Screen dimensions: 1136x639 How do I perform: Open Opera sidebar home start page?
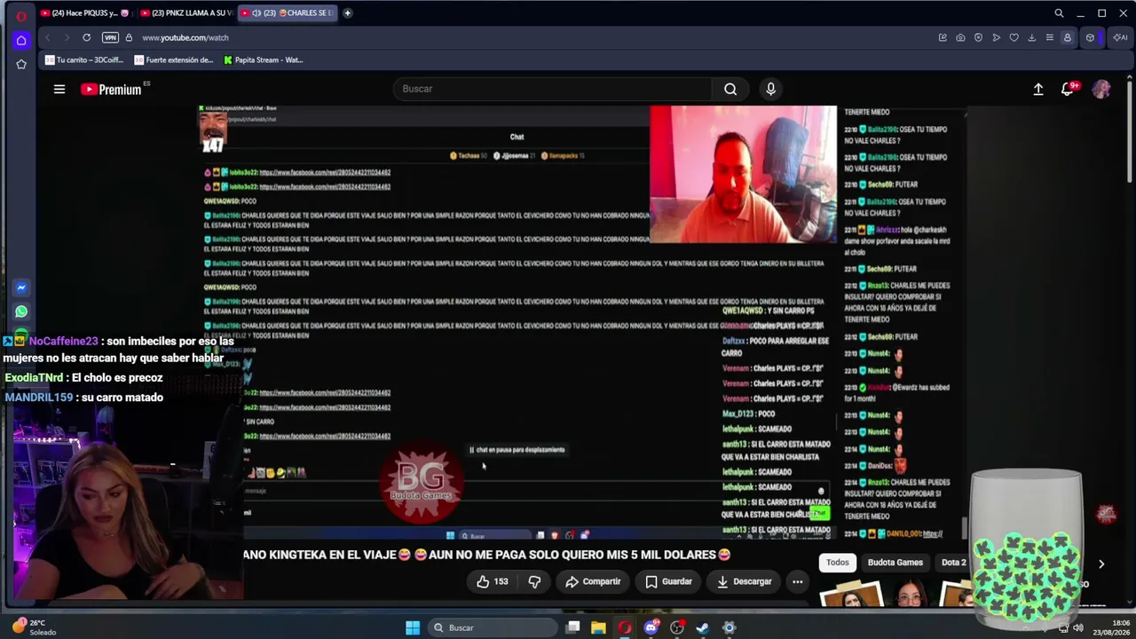click(21, 40)
